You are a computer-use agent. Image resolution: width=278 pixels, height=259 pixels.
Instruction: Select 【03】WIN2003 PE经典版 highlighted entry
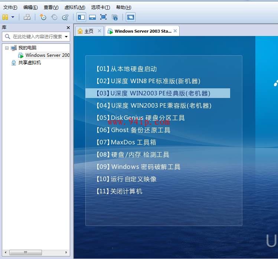pyautogui.click(x=158, y=93)
